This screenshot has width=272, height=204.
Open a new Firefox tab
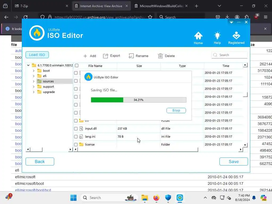(x=196, y=6)
